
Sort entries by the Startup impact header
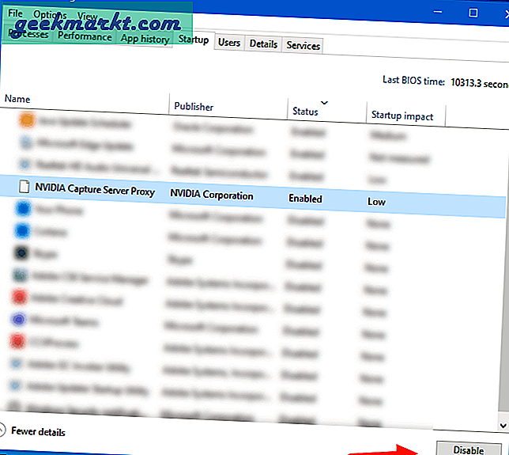(402, 116)
